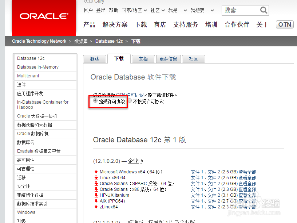Select 不接受许可协议 radio button
Image resolution: width=297 pixels, height=223 pixels.
tap(130, 100)
